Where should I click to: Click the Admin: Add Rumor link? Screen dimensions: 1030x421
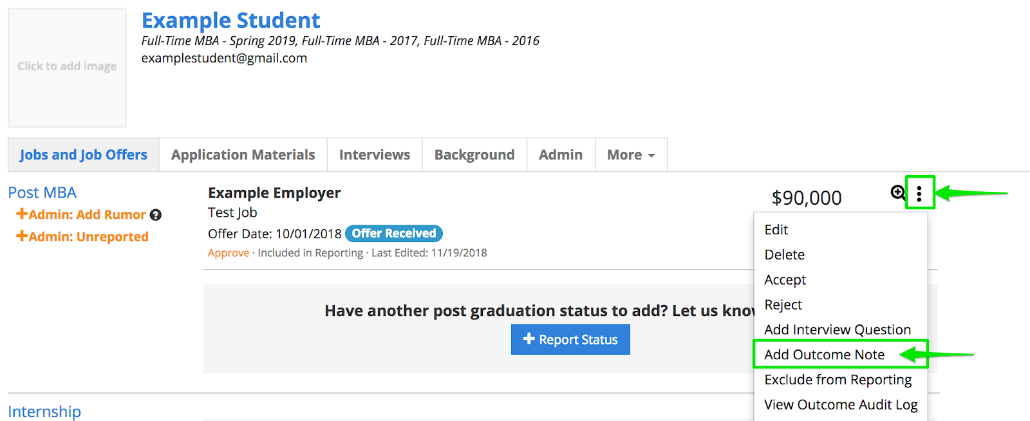point(81,215)
